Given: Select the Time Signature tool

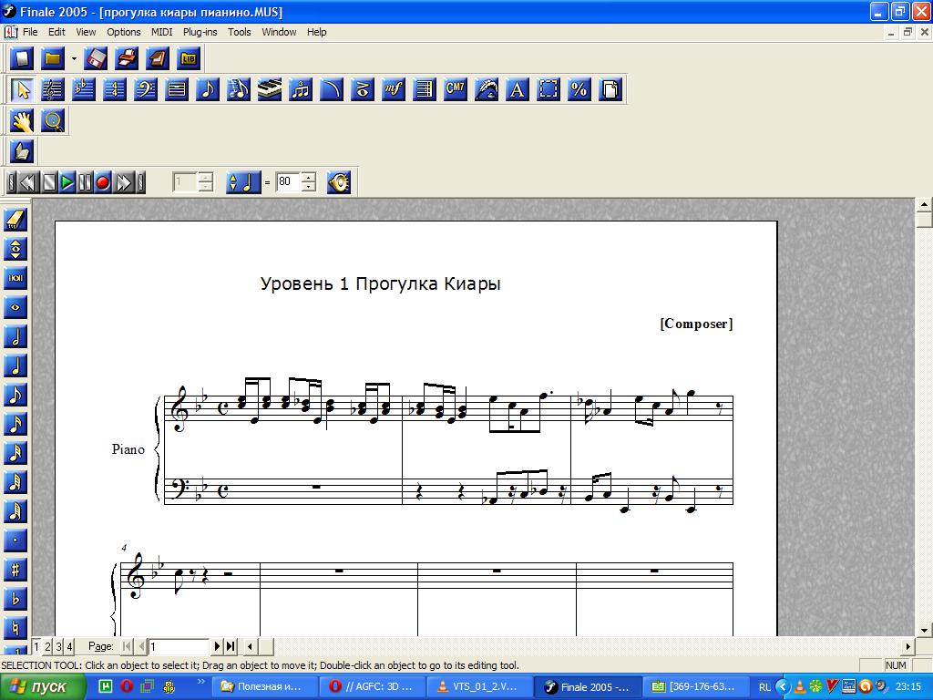Looking at the screenshot, I should point(115,89).
